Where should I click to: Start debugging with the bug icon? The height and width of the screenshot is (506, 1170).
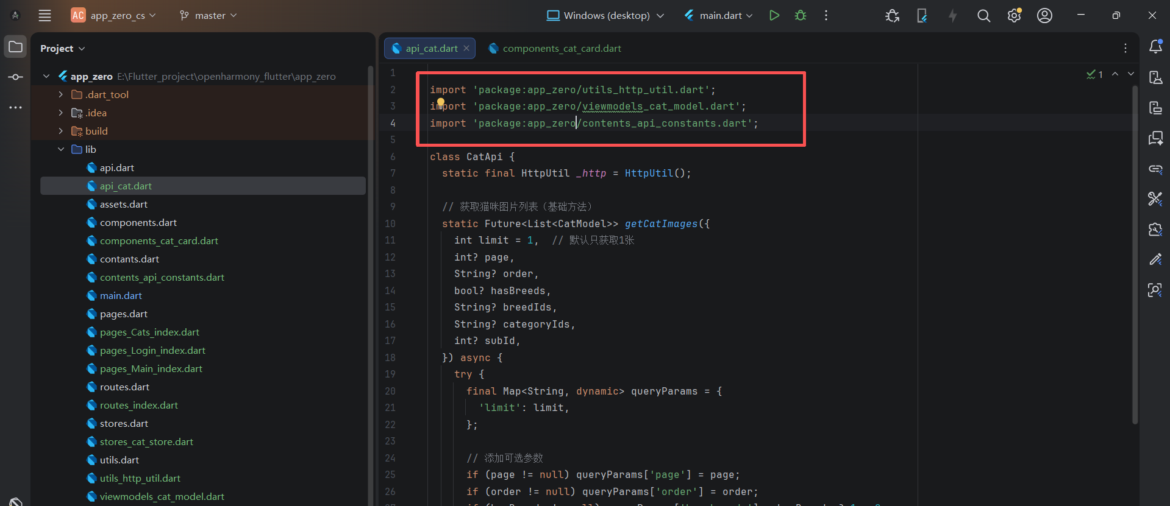[801, 16]
